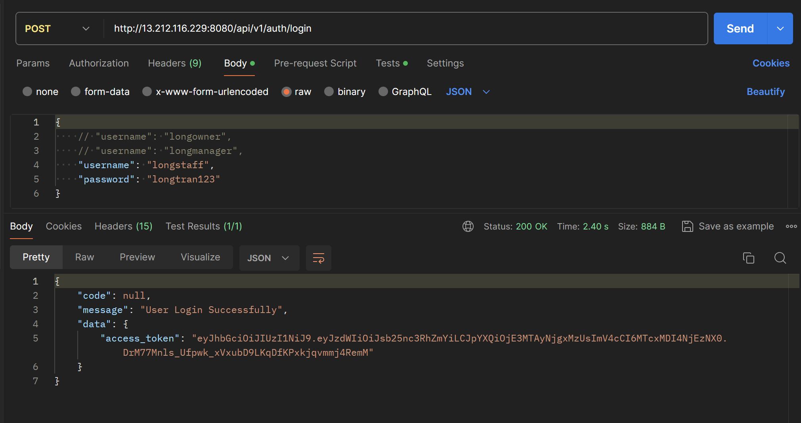This screenshot has width=801, height=423.
Task: Open the Authorization tab
Action: click(99, 63)
